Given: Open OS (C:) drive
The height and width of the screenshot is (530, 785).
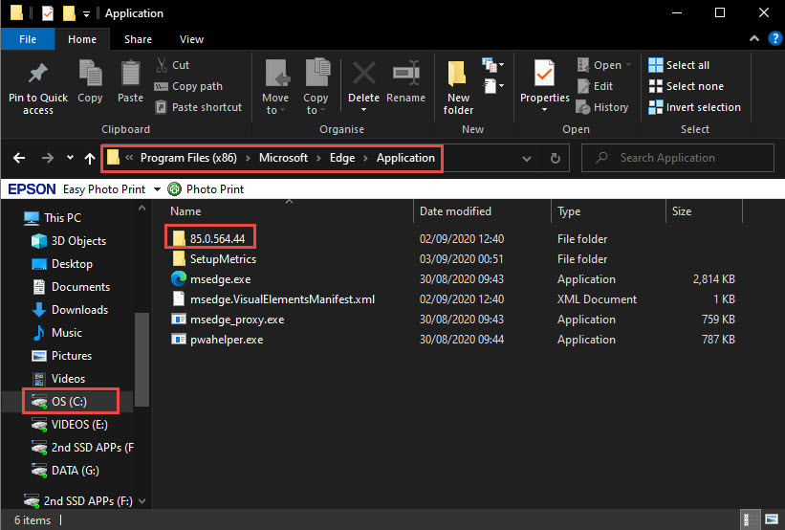Looking at the screenshot, I should coord(59,402).
